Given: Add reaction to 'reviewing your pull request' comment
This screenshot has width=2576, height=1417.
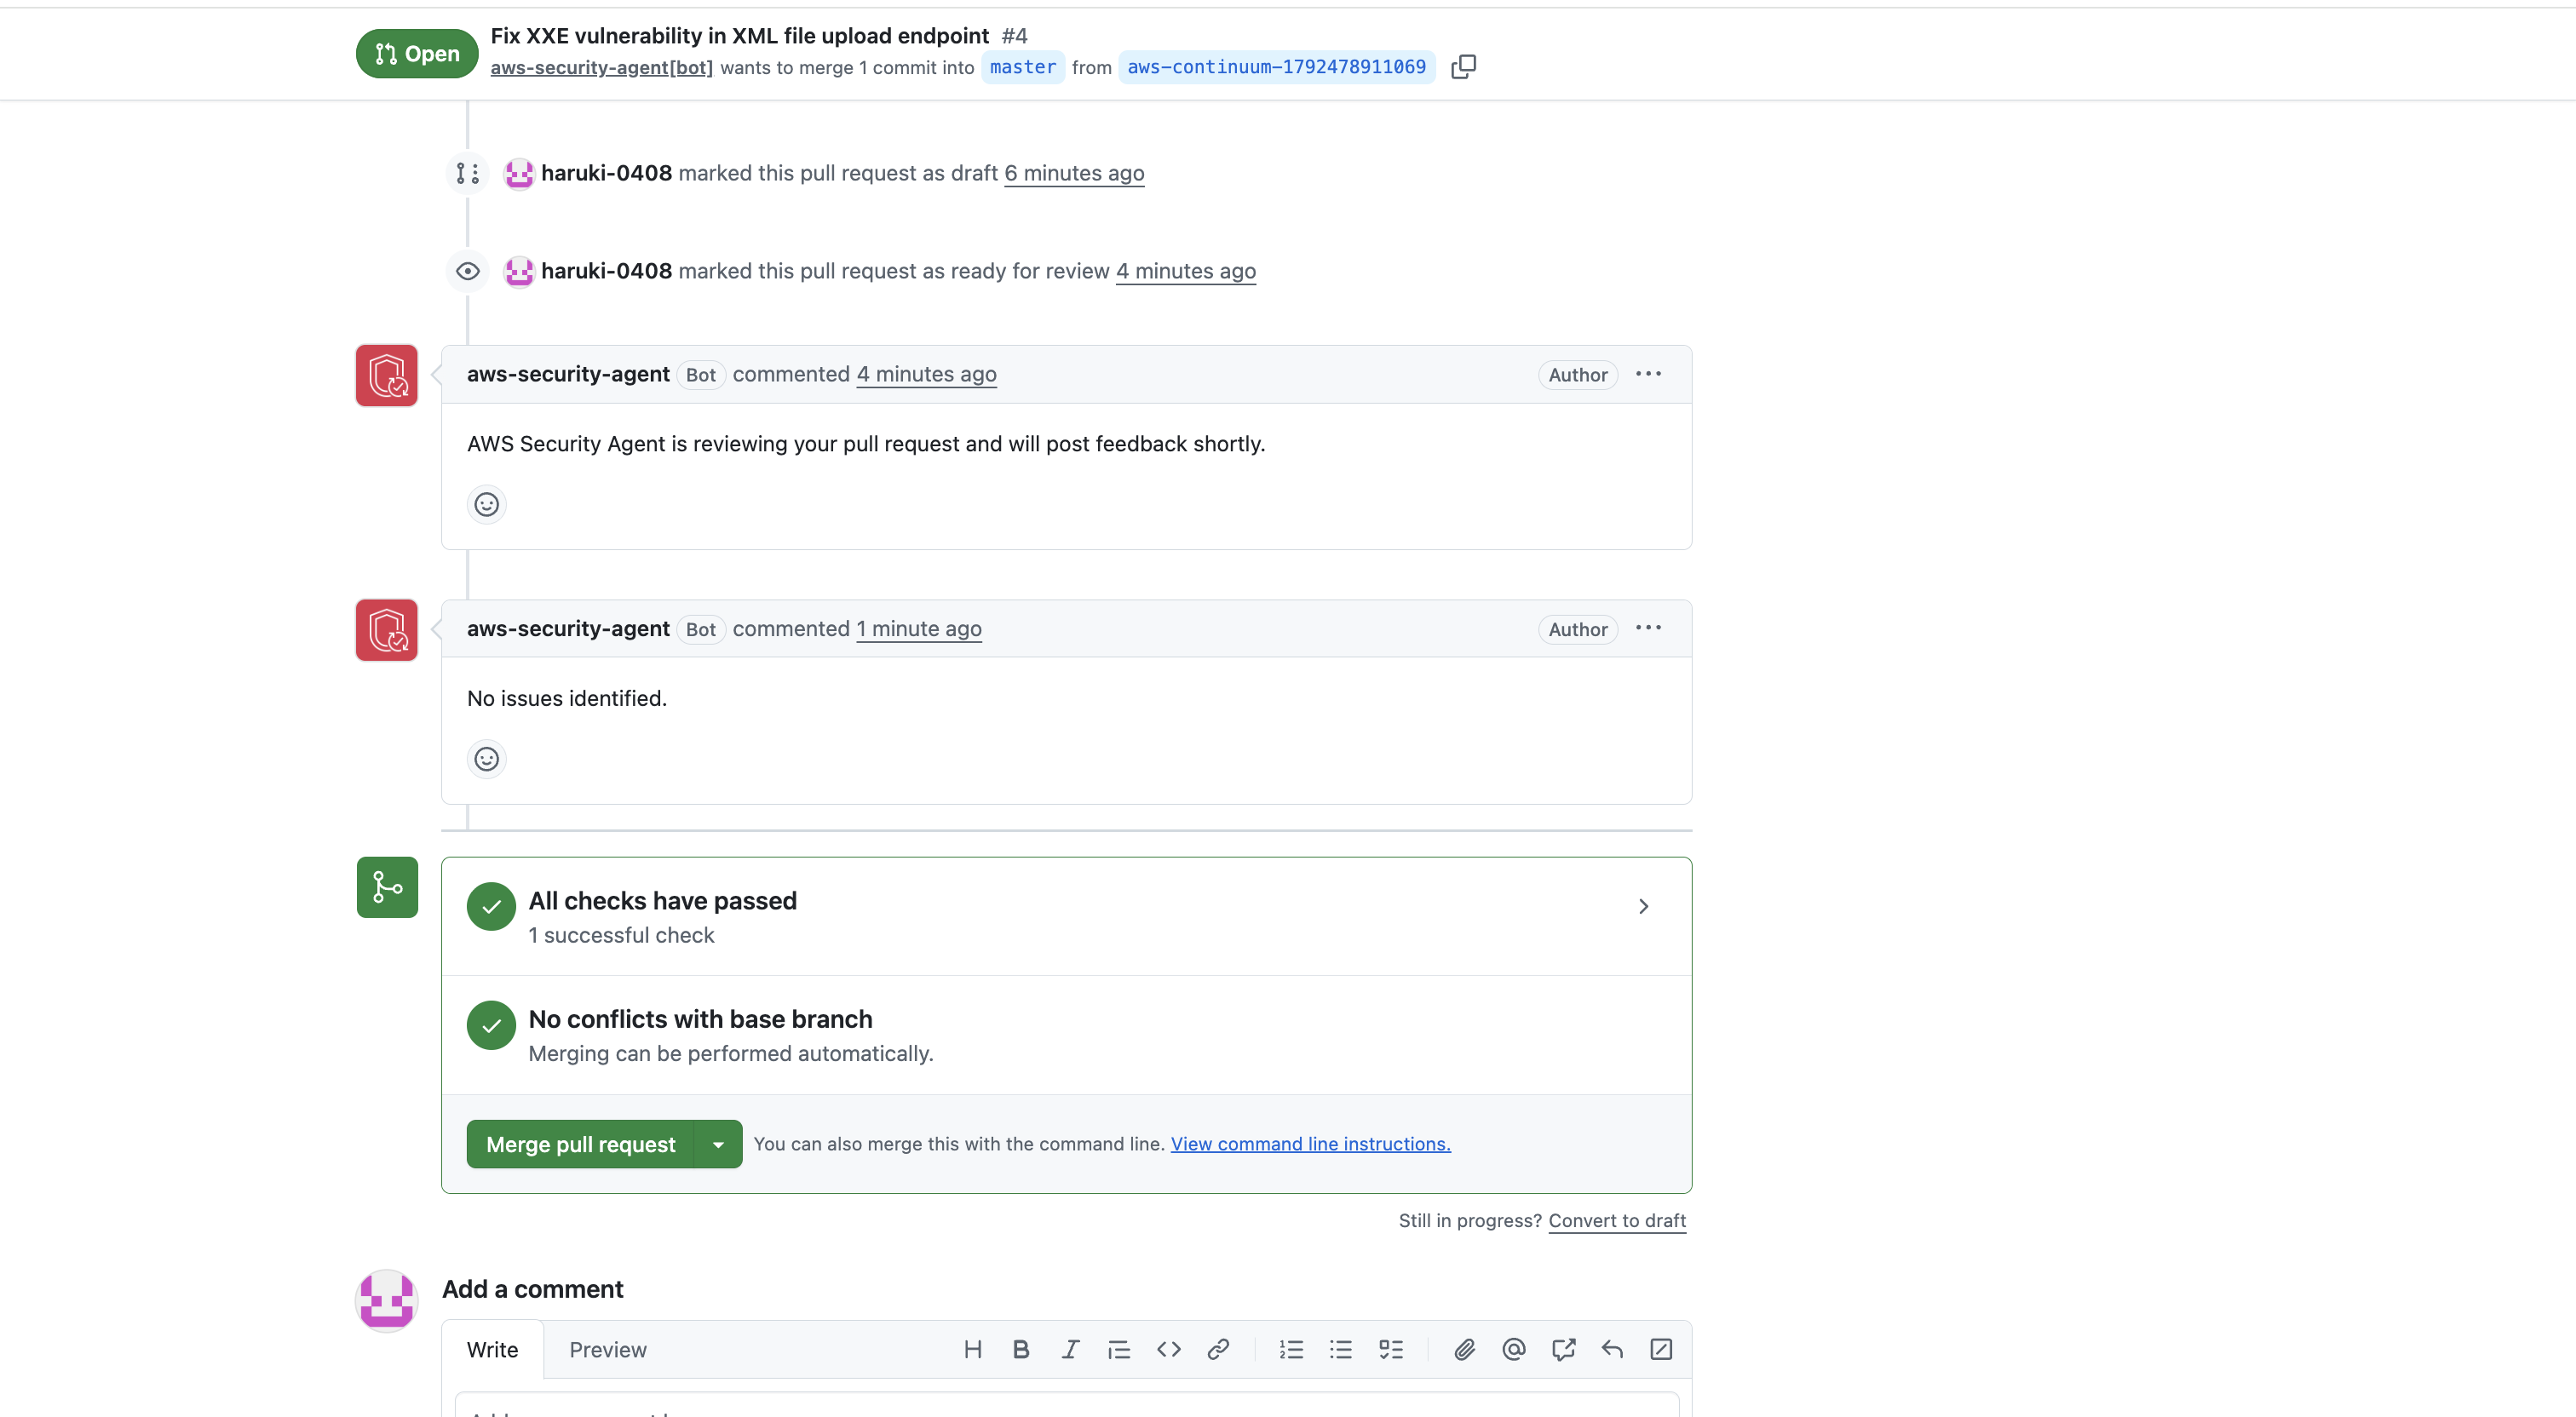Looking at the screenshot, I should tap(486, 504).
